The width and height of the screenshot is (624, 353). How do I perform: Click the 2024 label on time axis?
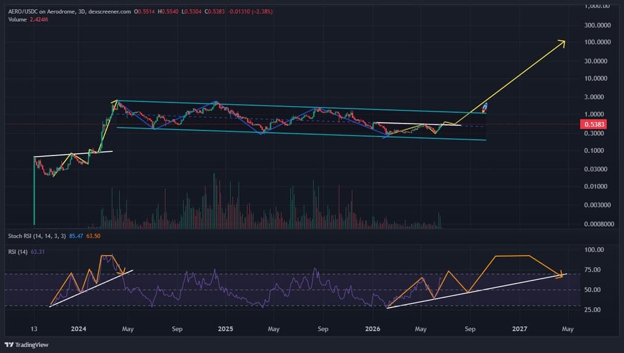click(x=79, y=329)
